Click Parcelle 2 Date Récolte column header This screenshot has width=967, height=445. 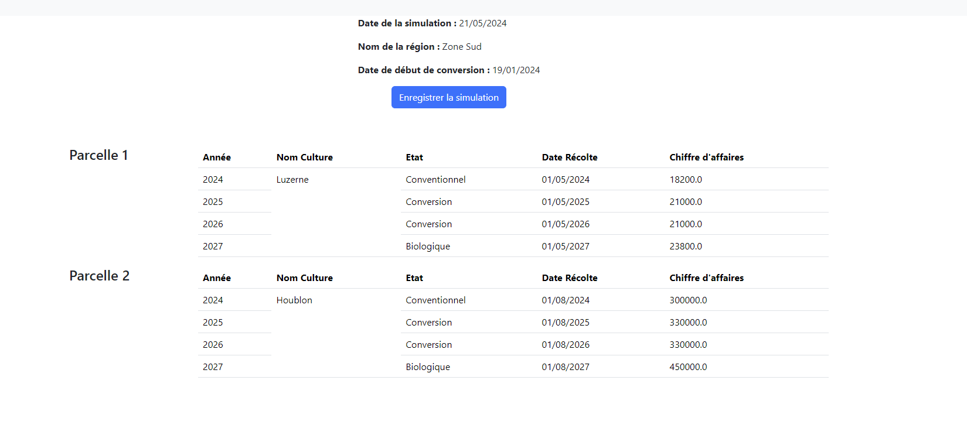click(x=569, y=278)
